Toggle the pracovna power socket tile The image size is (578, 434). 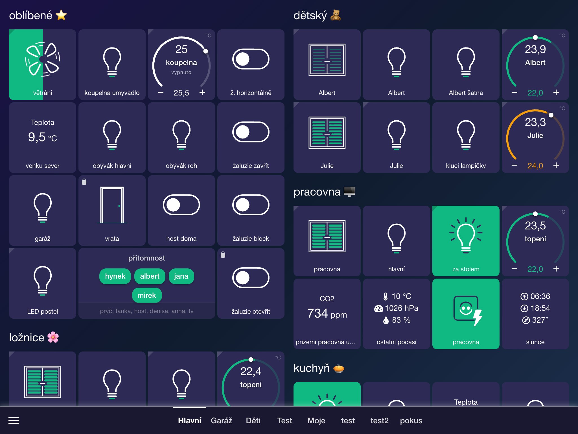pos(466,314)
